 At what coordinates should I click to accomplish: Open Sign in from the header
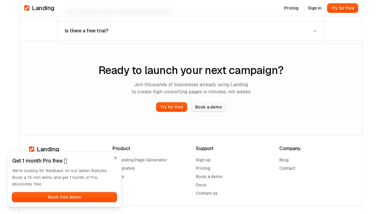(x=315, y=8)
